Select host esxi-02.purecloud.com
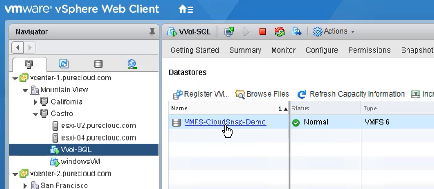 pyautogui.click(x=98, y=126)
